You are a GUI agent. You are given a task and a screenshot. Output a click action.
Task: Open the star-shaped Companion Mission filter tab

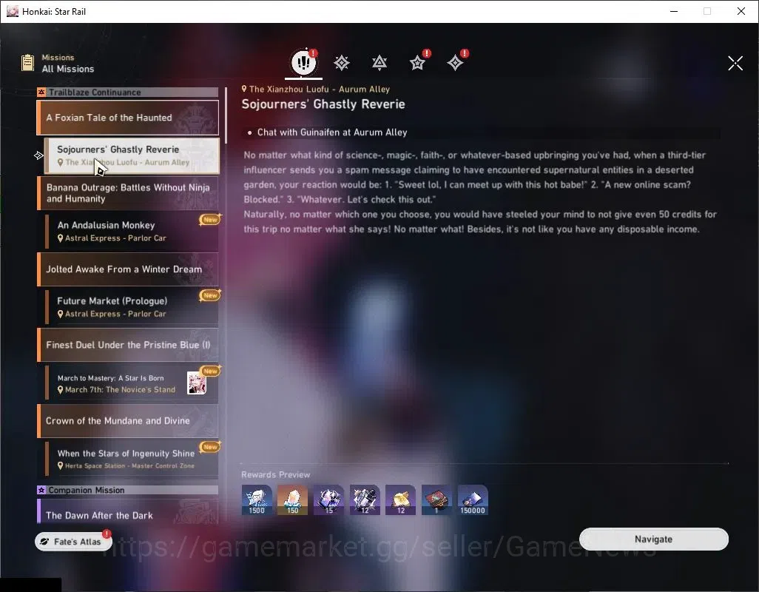(417, 62)
